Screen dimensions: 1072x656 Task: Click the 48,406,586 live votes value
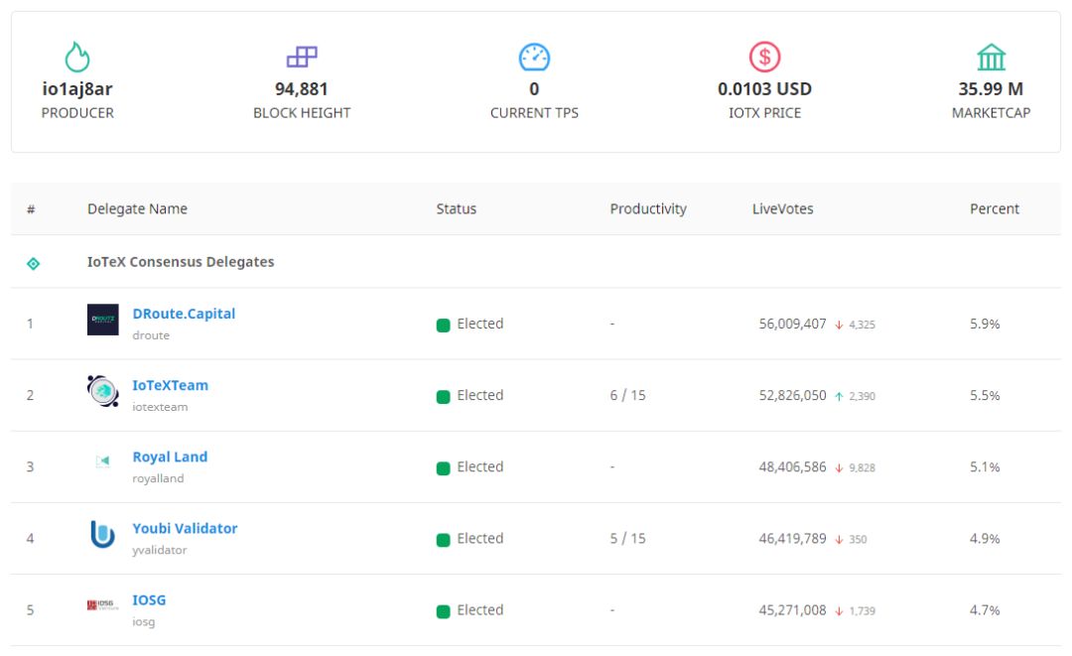pyautogui.click(x=792, y=467)
